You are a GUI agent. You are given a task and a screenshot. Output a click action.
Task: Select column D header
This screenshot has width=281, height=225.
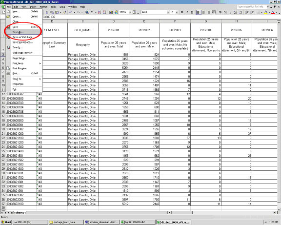click(x=114, y=21)
